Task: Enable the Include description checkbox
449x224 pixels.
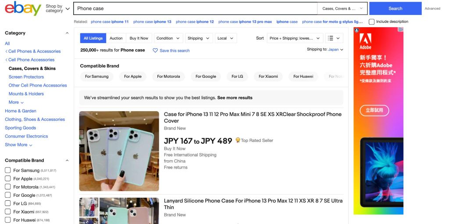Action: pos(371,22)
